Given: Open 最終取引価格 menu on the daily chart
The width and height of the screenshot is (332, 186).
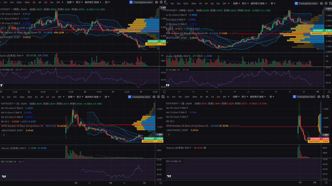Looking at the screenshot, I should (x=93, y=97).
